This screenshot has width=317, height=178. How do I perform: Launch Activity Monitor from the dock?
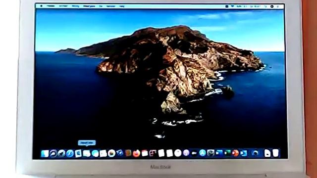tap(211, 153)
